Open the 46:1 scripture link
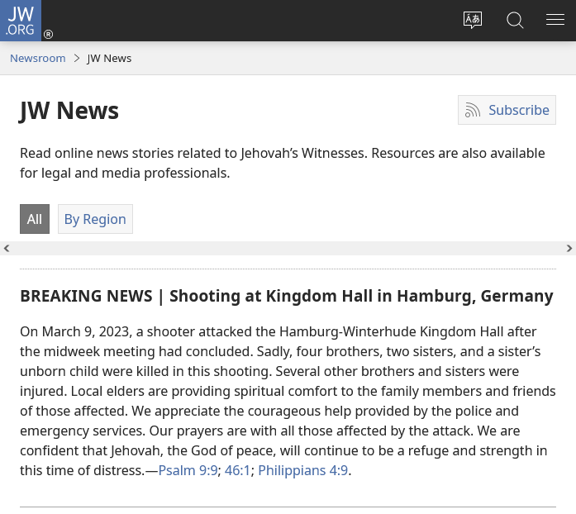The width and height of the screenshot is (576, 514). point(238,470)
